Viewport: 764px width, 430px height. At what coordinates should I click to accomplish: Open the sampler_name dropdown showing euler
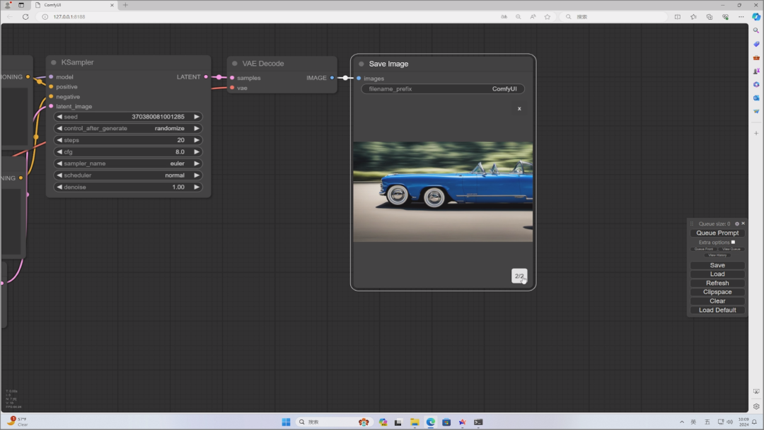click(128, 163)
